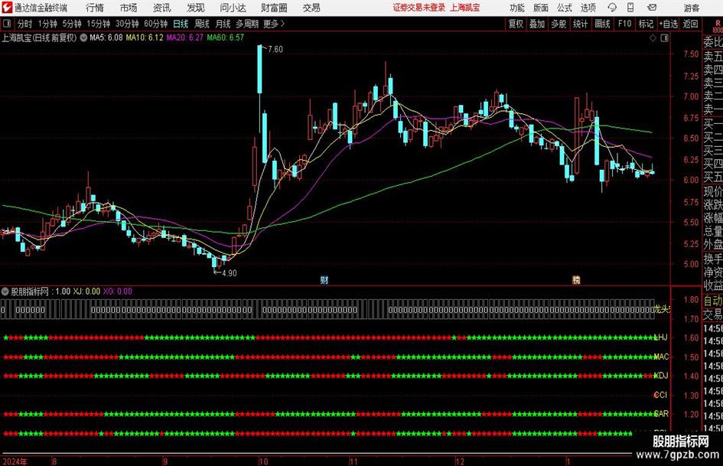
Task: Open the mail envelope icon
Action: (x=652, y=8)
